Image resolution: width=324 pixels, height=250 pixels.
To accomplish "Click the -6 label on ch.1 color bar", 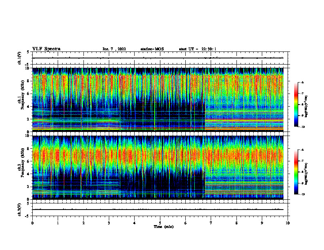I will tap(302, 82).
